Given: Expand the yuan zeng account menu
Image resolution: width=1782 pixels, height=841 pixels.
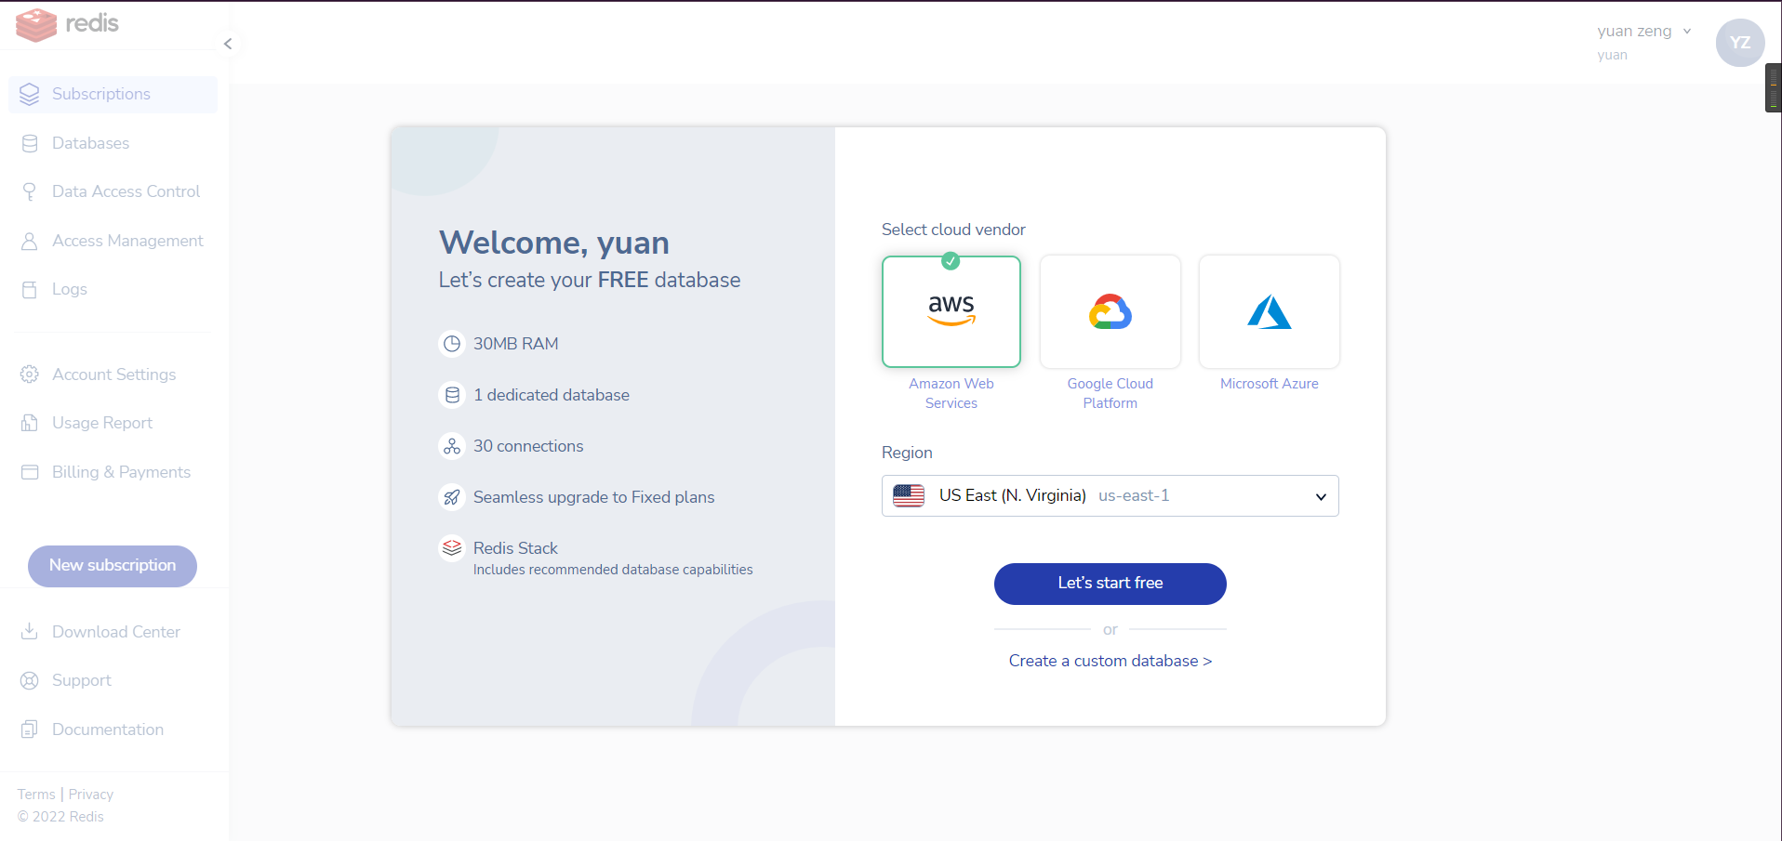Looking at the screenshot, I should 1643,32.
